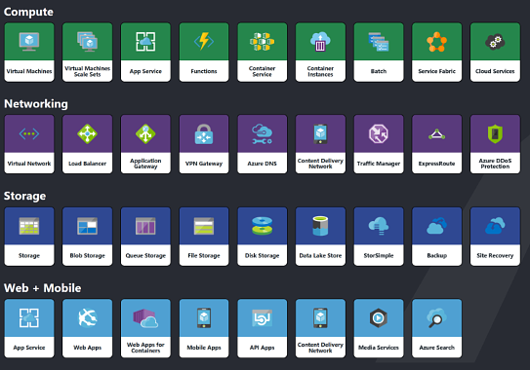The height and width of the screenshot is (370, 530).
Task: Click the Networking section heading
Action: tap(36, 104)
